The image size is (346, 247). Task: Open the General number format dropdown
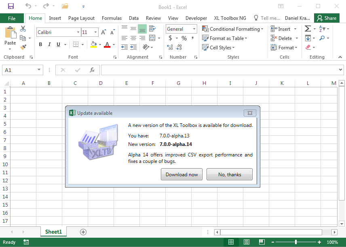coord(194,29)
